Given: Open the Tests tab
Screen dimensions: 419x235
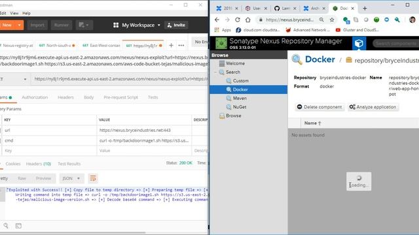Looking at the screenshot, I should click(x=153, y=97).
